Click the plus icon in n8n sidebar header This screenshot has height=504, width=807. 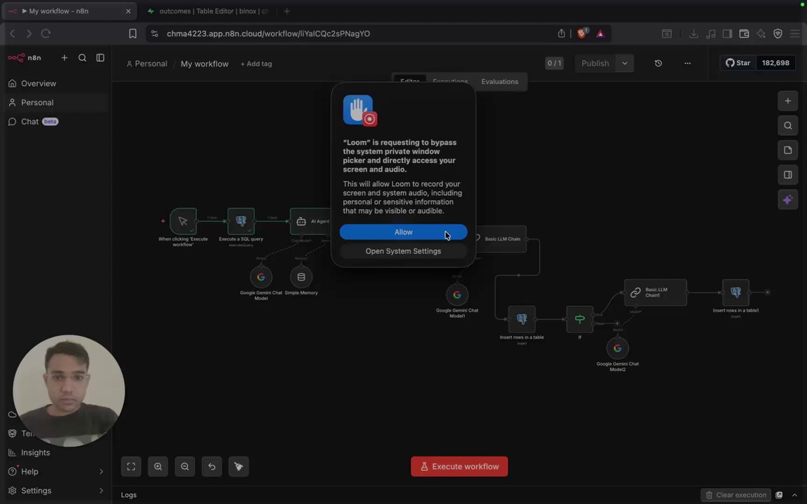64,57
